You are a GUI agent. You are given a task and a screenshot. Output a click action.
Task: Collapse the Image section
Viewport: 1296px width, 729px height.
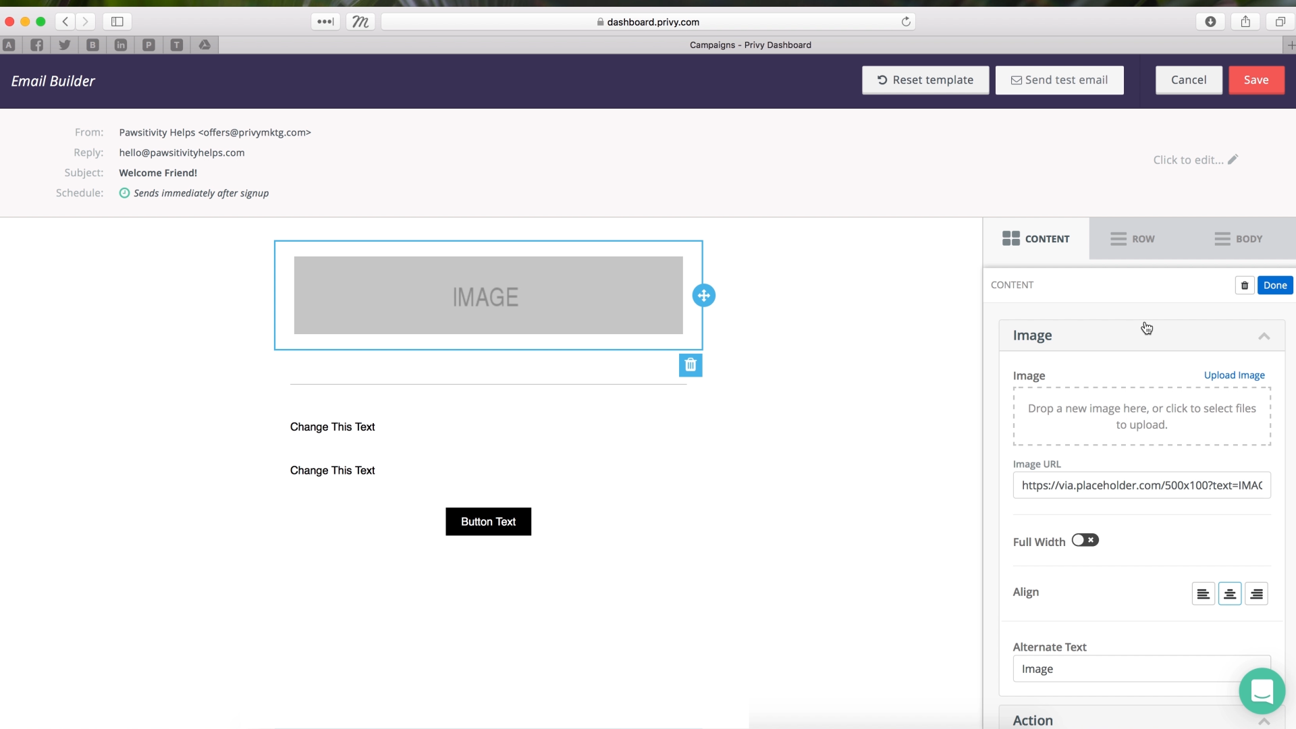point(1264,336)
